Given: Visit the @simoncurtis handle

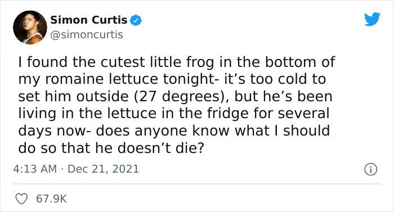Looking at the screenshot, I should coord(87,35).
